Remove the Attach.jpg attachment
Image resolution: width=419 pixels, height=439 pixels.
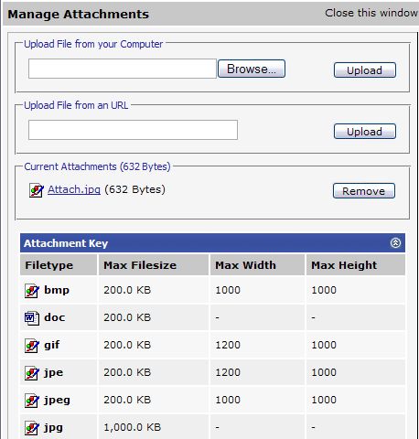364,191
